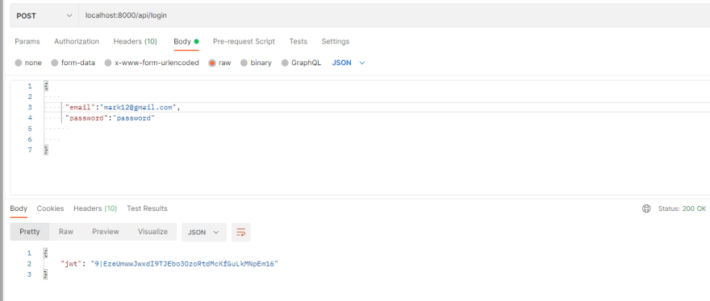Switch to the Tests tab
The image size is (710, 301).
tap(299, 41)
